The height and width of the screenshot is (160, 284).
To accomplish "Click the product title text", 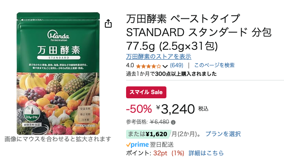I will 199,32.
